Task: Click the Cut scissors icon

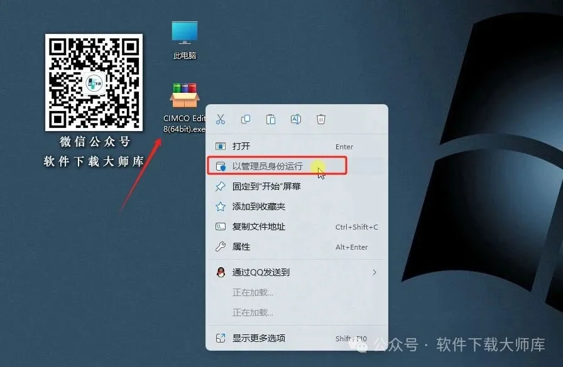Action: [221, 119]
